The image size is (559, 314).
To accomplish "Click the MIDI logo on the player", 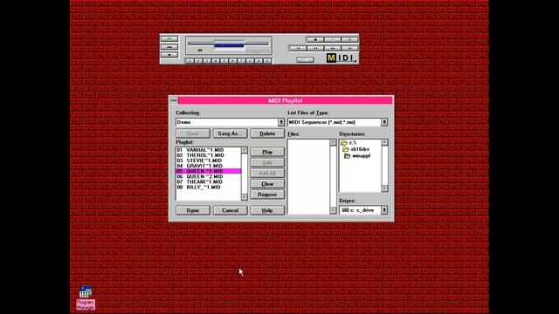I will [x=342, y=58].
